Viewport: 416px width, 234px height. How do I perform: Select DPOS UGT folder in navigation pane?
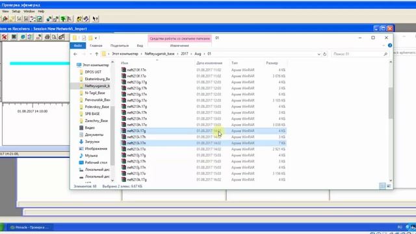pyautogui.click(x=93, y=72)
